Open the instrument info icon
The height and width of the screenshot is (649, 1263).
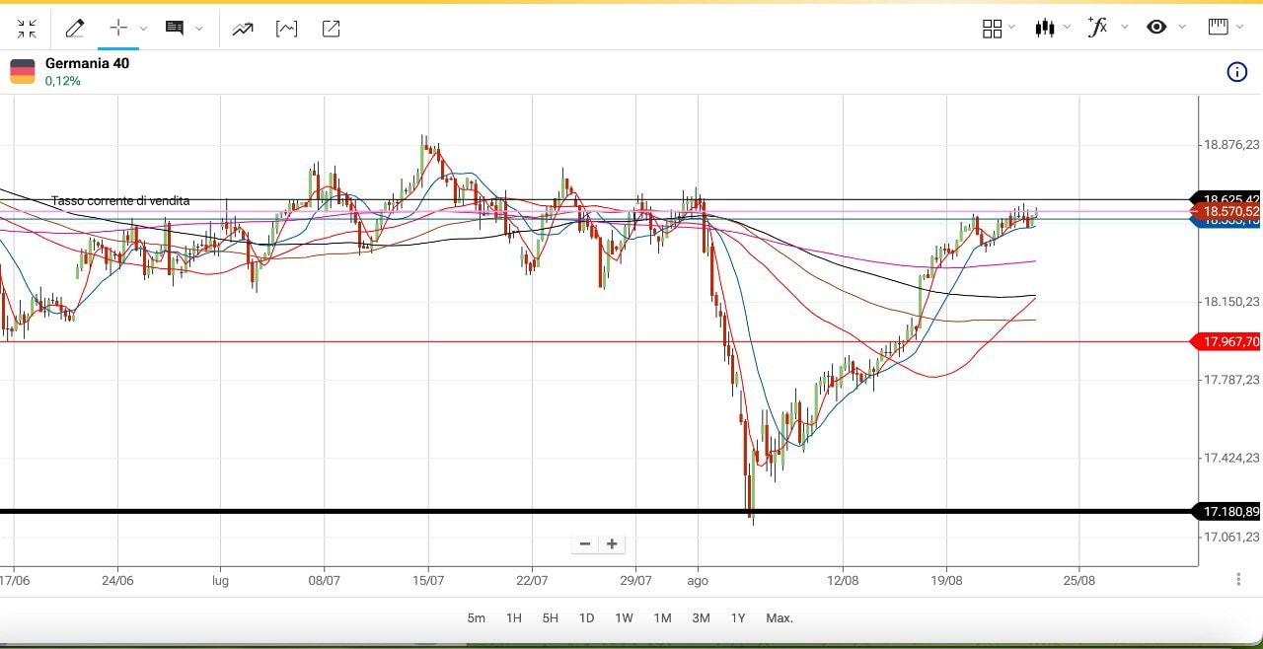click(1236, 72)
